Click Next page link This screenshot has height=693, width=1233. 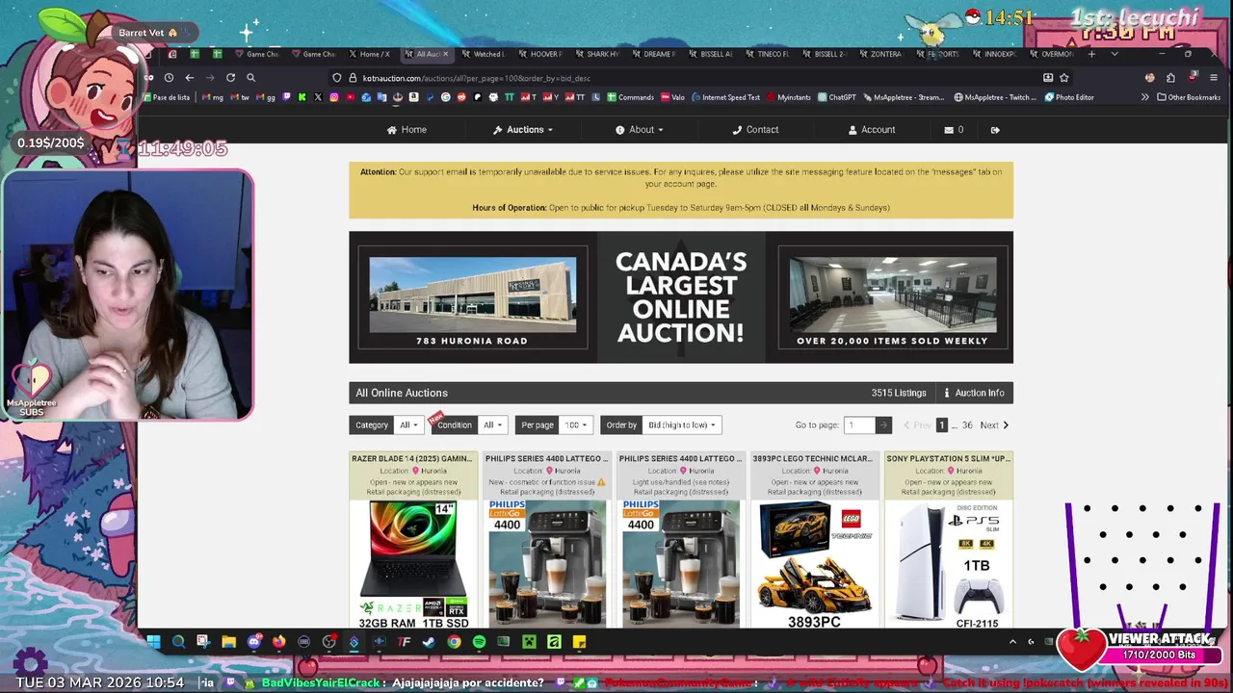point(994,424)
